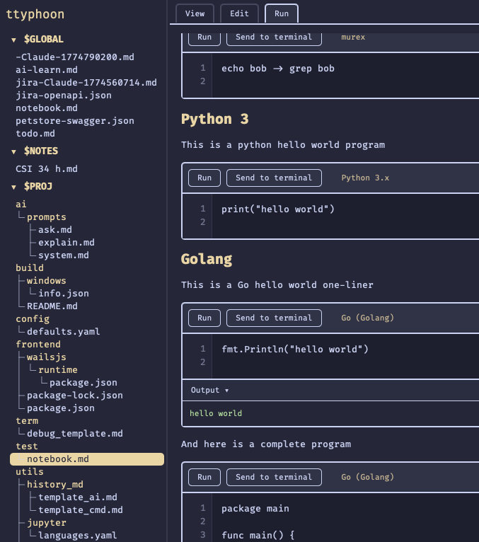This screenshot has width=479, height=542.
Task: Open ask.md prompt file
Action: click(55, 230)
